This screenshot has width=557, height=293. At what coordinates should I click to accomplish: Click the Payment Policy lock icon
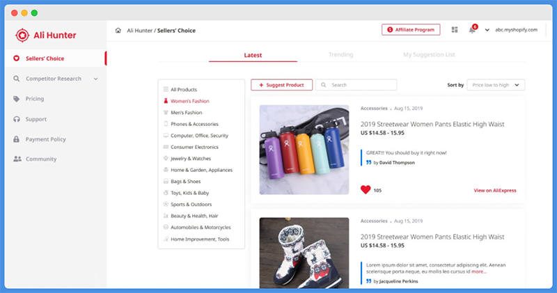click(x=16, y=139)
